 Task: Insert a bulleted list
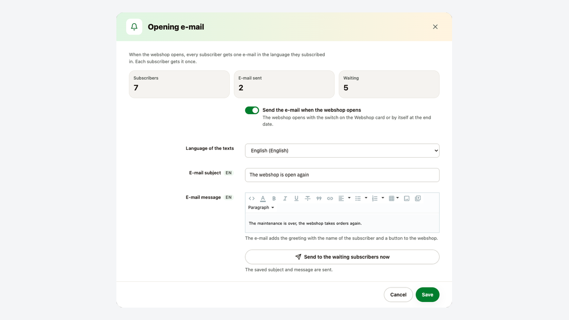358,199
